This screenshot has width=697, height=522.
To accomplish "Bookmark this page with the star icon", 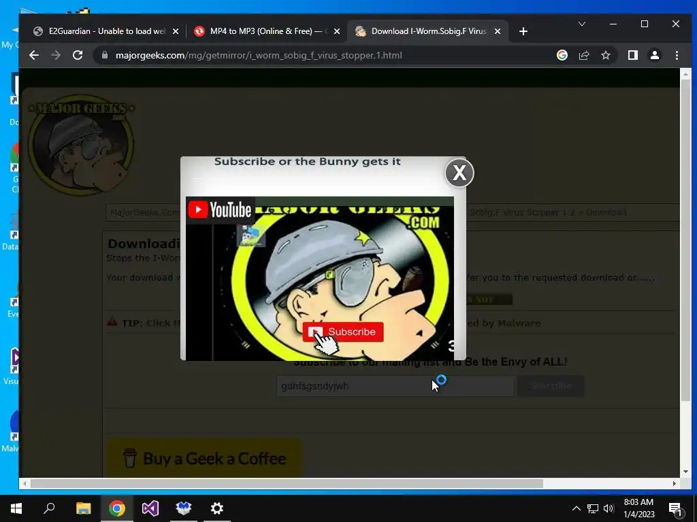I will [605, 55].
